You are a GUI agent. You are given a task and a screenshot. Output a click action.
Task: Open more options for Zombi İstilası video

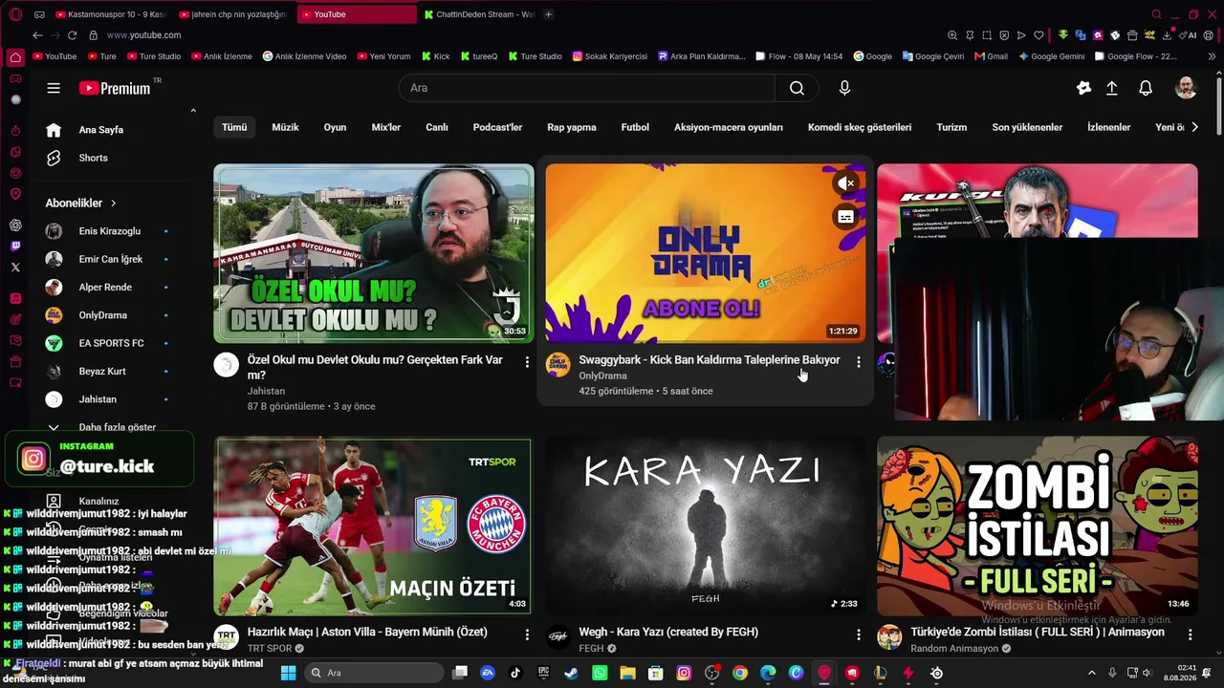[x=1191, y=634]
